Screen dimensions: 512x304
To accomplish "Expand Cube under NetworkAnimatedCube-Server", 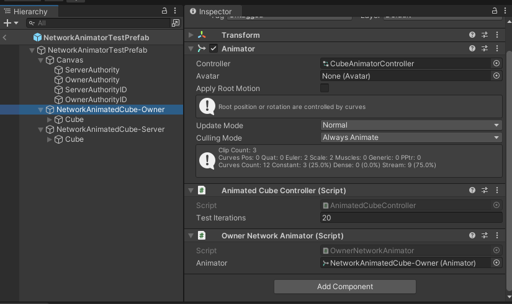I will coord(50,139).
